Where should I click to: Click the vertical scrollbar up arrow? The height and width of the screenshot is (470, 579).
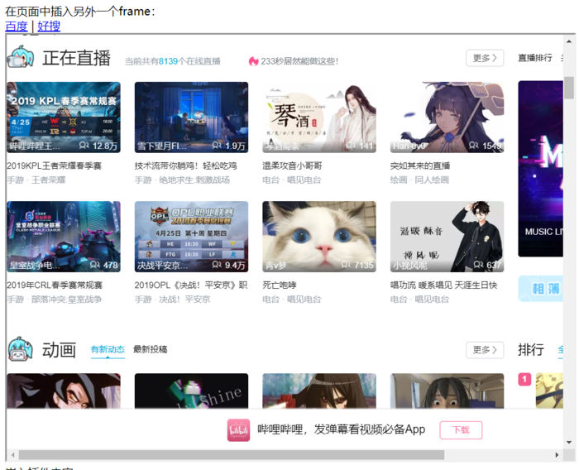coord(569,41)
